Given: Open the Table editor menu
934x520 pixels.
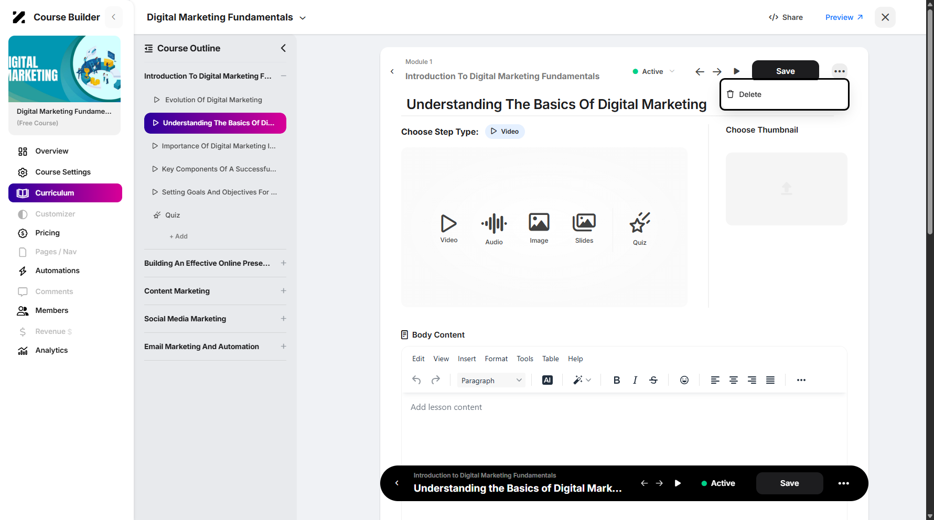Looking at the screenshot, I should click(x=551, y=359).
